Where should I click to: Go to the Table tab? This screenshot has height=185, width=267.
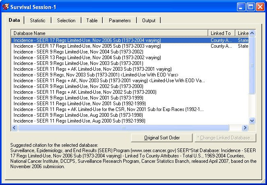[92, 21]
